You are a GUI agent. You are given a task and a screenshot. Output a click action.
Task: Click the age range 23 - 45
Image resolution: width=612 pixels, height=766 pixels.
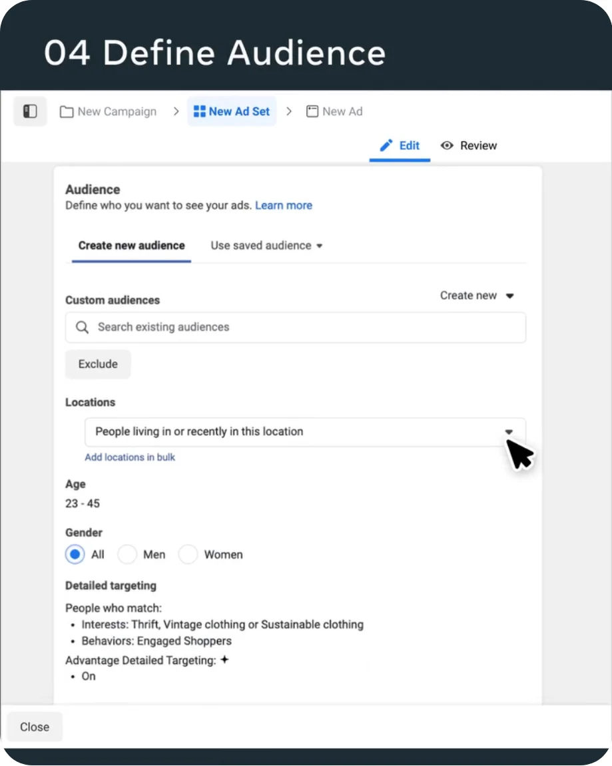(83, 503)
